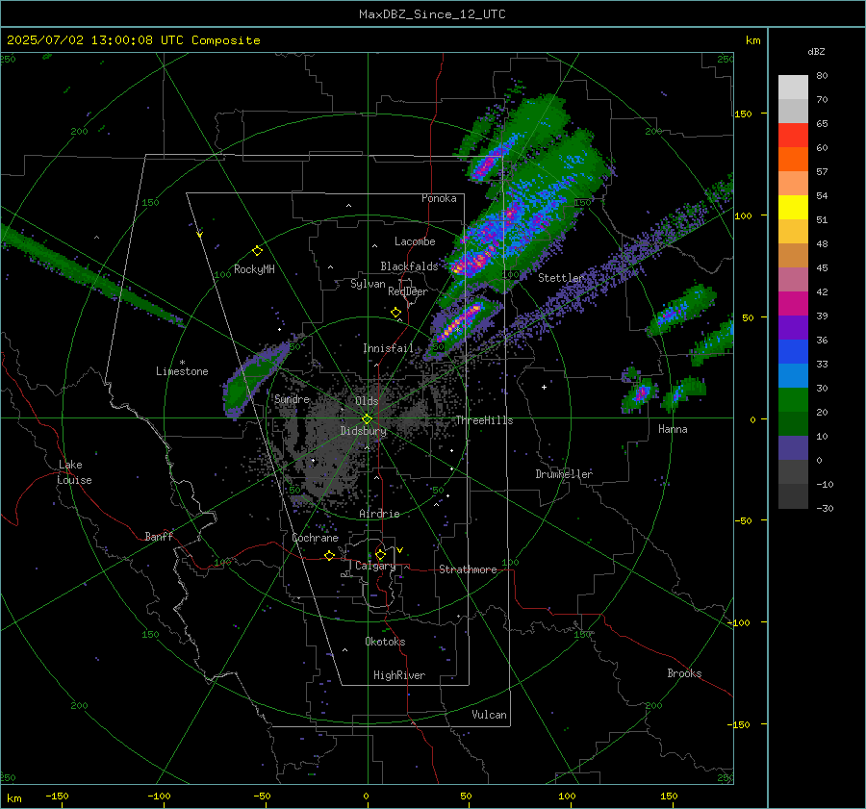Click the Sundre label
The width and height of the screenshot is (866, 809).
[x=293, y=398]
